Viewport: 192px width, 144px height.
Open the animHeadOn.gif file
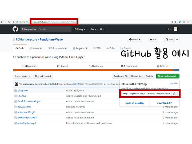26,112
